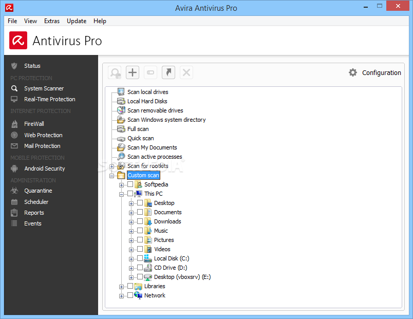Click the start scan toolbar icon
Viewport: 413px width, 319px height.
pos(115,73)
